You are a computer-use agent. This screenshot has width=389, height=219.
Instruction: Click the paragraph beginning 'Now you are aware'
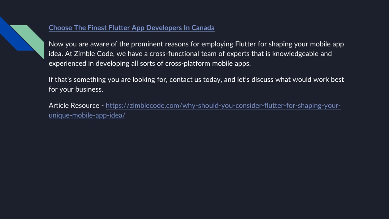(196, 54)
